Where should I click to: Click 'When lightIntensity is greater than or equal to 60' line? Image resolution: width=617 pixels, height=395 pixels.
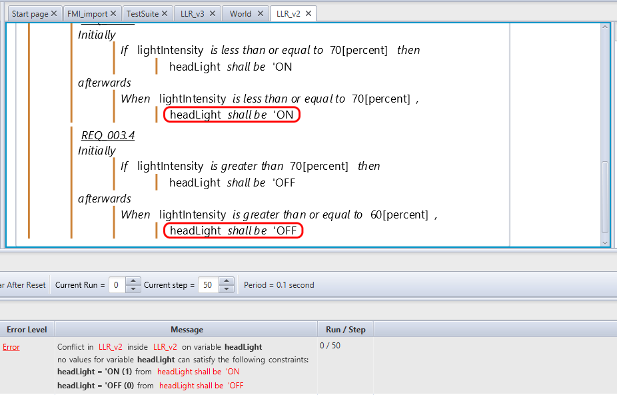(x=279, y=214)
